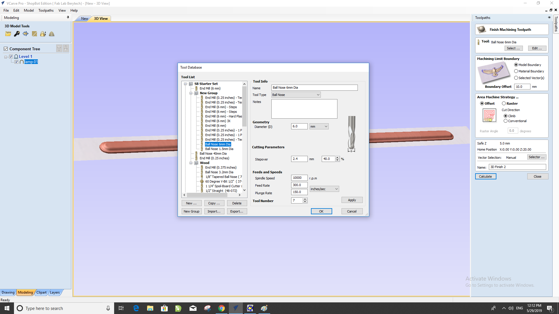Click the offset strategy preview image
559x314 pixels.
click(x=489, y=115)
